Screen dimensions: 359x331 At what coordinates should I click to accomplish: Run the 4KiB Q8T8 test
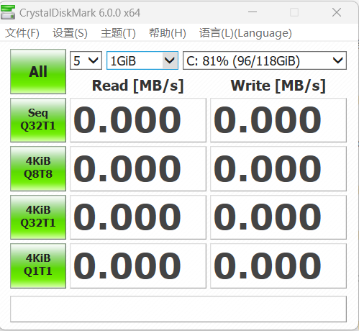(38, 168)
